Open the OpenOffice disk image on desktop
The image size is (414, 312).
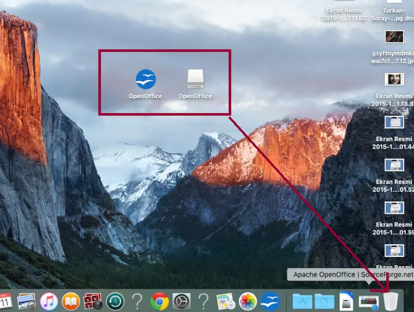tap(195, 79)
